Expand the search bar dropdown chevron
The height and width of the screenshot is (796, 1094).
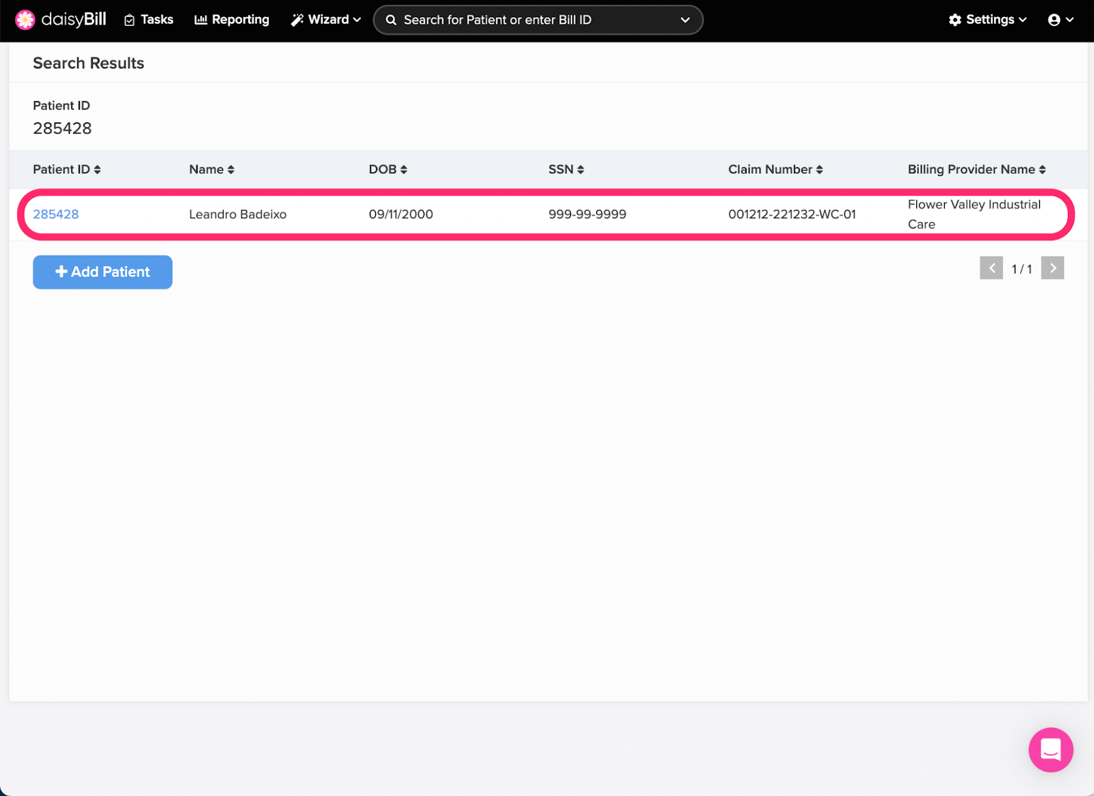[x=684, y=20]
